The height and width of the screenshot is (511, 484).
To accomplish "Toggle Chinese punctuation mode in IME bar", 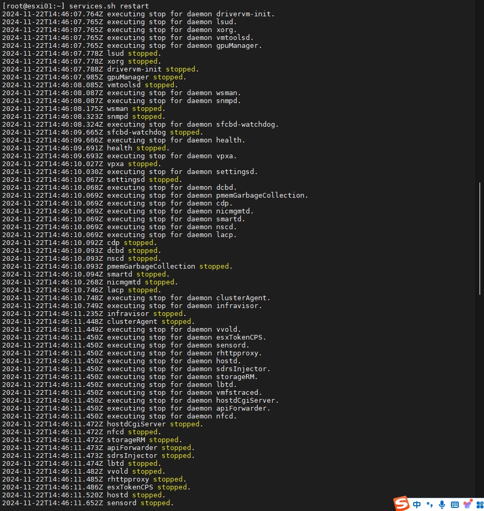I will pyautogui.click(x=429, y=505).
